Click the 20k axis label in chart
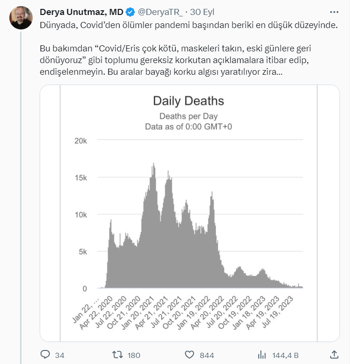This screenshot has height=364, width=362. tap(80, 141)
